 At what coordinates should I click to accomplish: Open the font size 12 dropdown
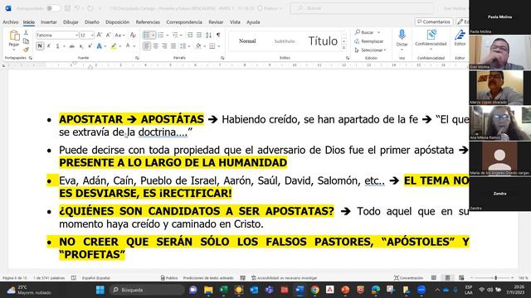pyautogui.click(x=92, y=35)
